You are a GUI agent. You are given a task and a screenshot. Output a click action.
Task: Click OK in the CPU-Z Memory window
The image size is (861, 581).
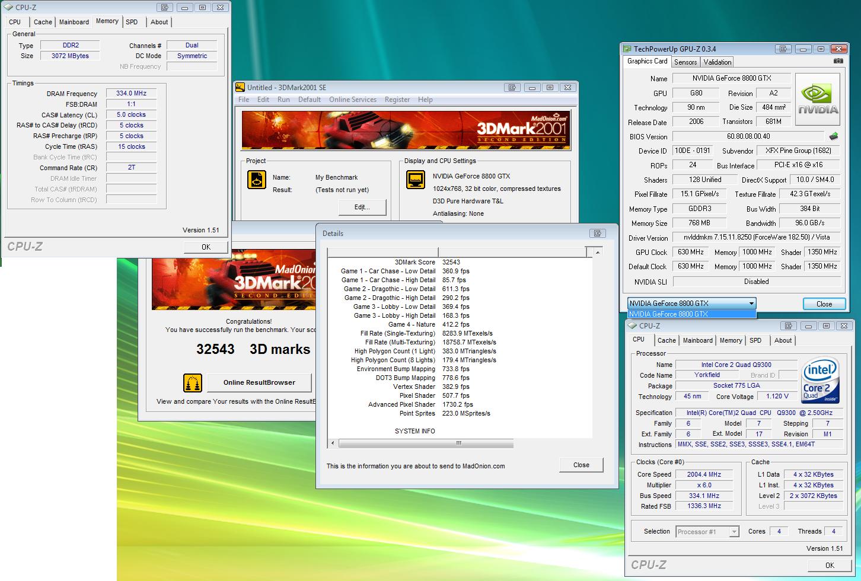(x=206, y=247)
